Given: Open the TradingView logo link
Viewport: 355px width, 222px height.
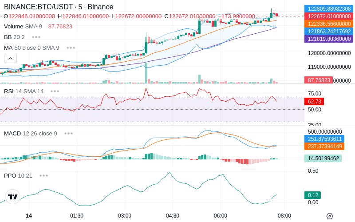Looking at the screenshot, I should [13, 197].
